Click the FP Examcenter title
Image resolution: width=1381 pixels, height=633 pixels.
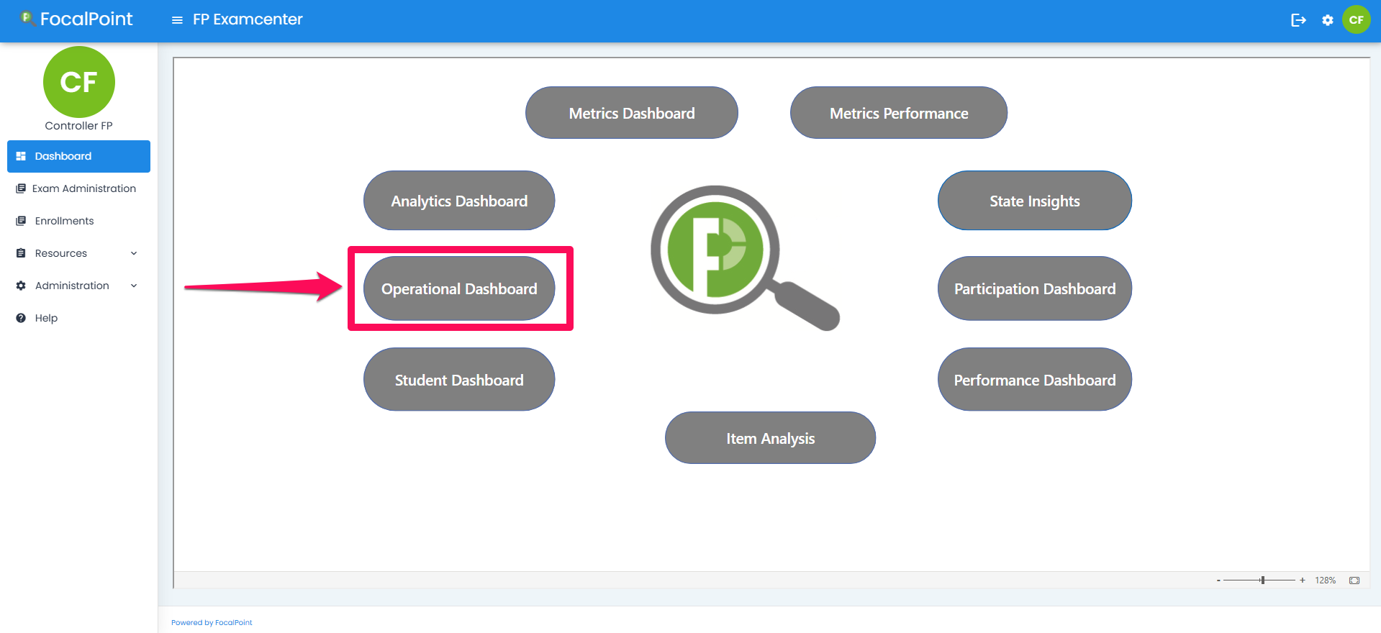248,19
